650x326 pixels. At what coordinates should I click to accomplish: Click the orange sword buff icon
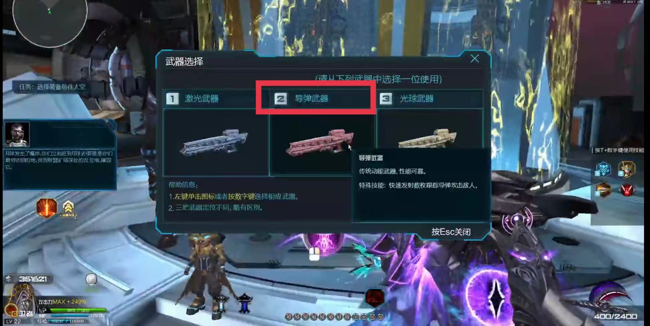pyautogui.click(x=46, y=208)
